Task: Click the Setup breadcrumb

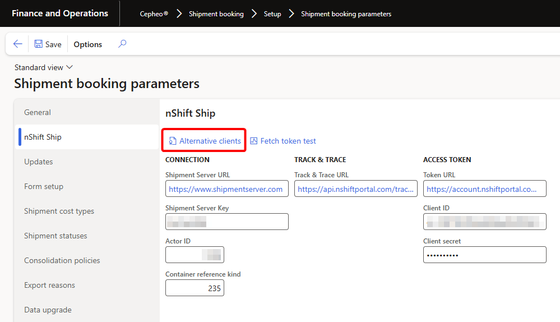Action: point(272,14)
